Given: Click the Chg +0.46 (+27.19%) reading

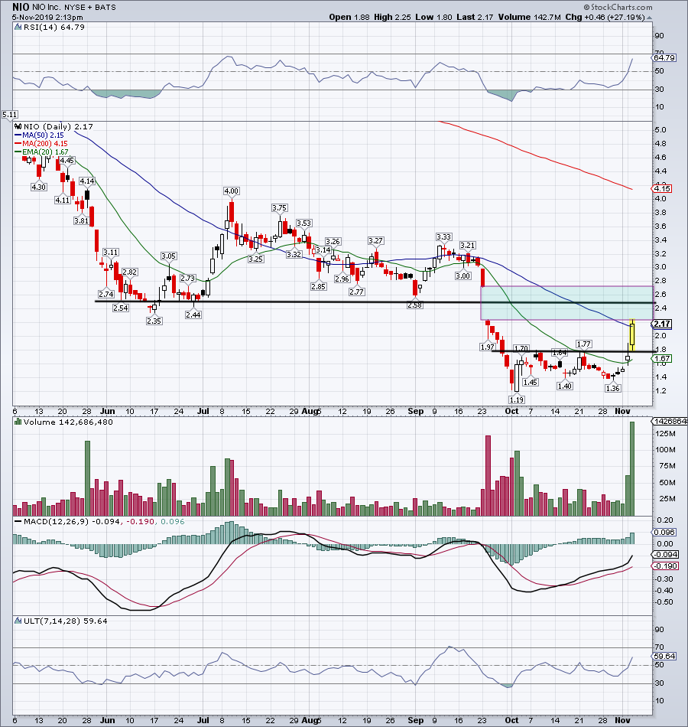Looking at the screenshot, I should [605, 17].
